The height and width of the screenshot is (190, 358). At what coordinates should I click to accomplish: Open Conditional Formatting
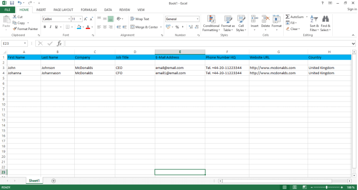pyautogui.click(x=211, y=24)
